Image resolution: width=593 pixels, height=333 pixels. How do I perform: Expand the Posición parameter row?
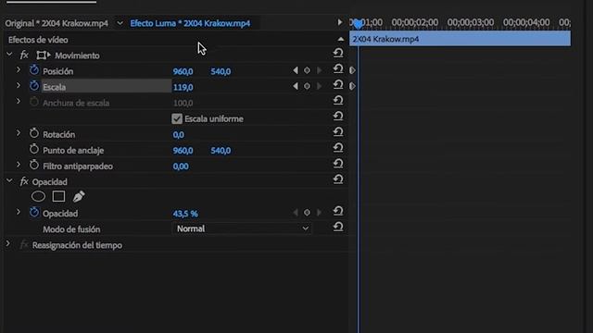(x=19, y=70)
